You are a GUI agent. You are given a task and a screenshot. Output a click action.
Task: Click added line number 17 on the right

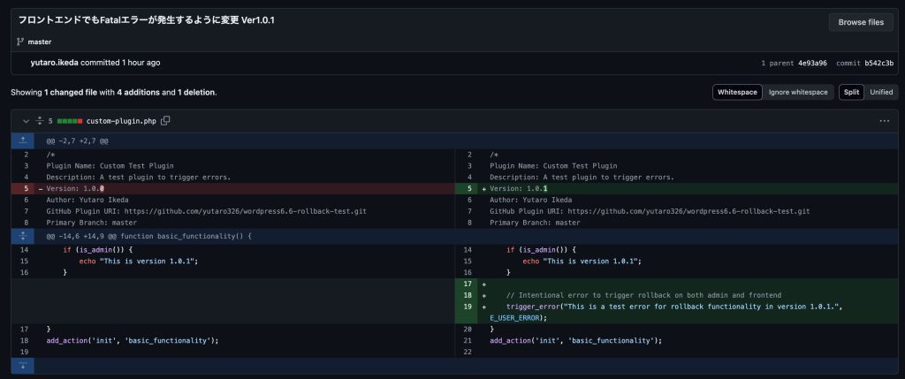(466, 284)
